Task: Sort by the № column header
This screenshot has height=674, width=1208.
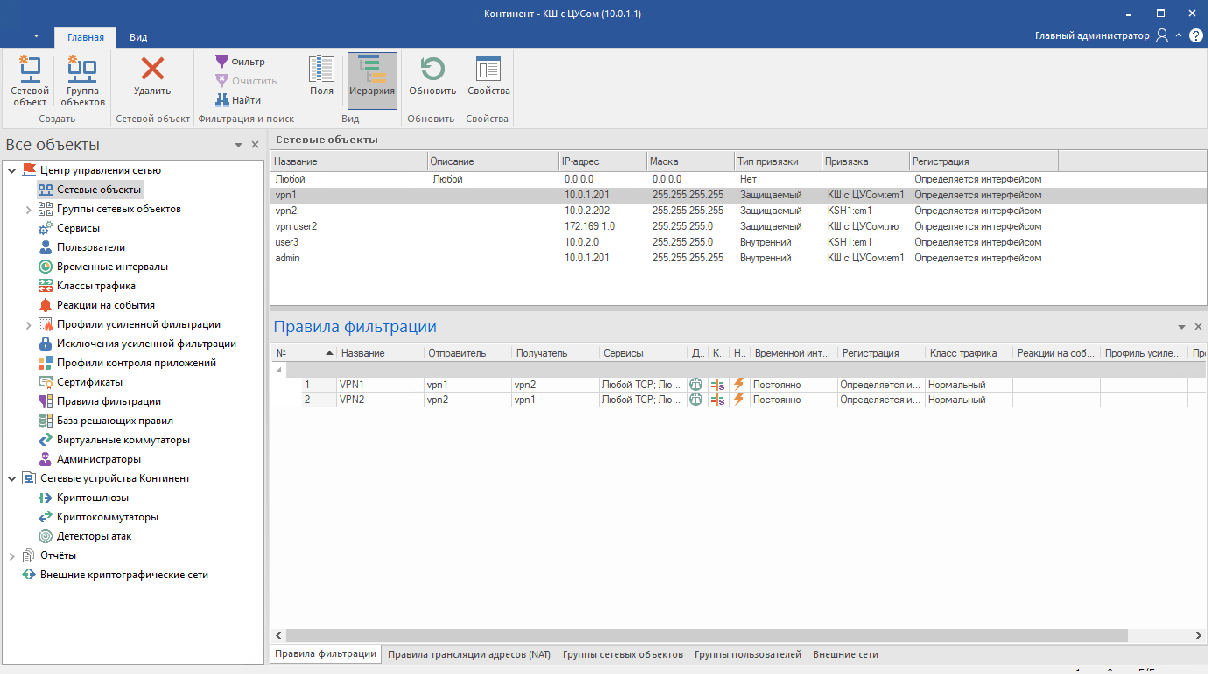Action: (281, 353)
